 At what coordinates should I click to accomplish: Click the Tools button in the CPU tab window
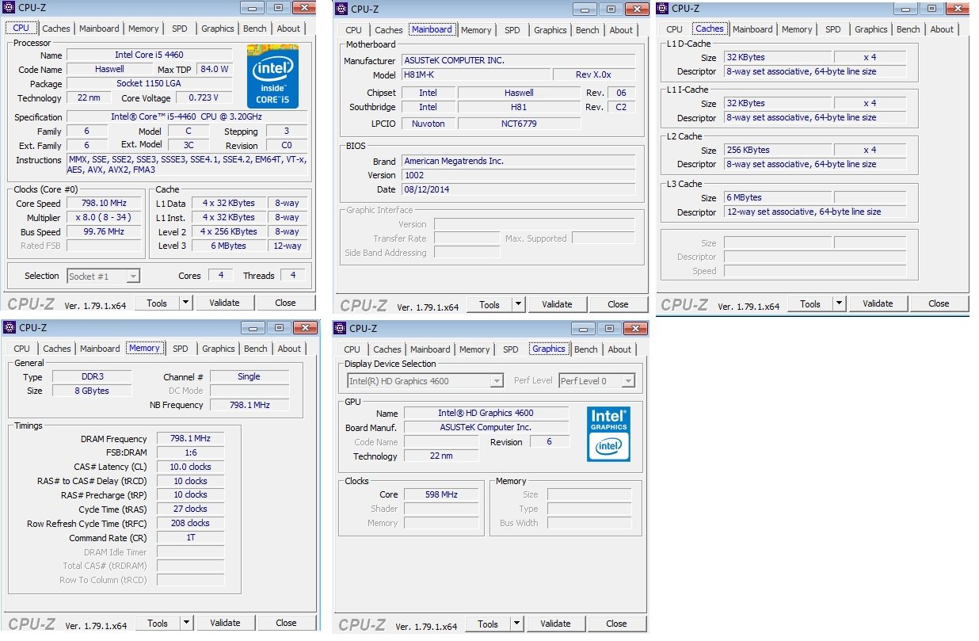click(x=157, y=303)
